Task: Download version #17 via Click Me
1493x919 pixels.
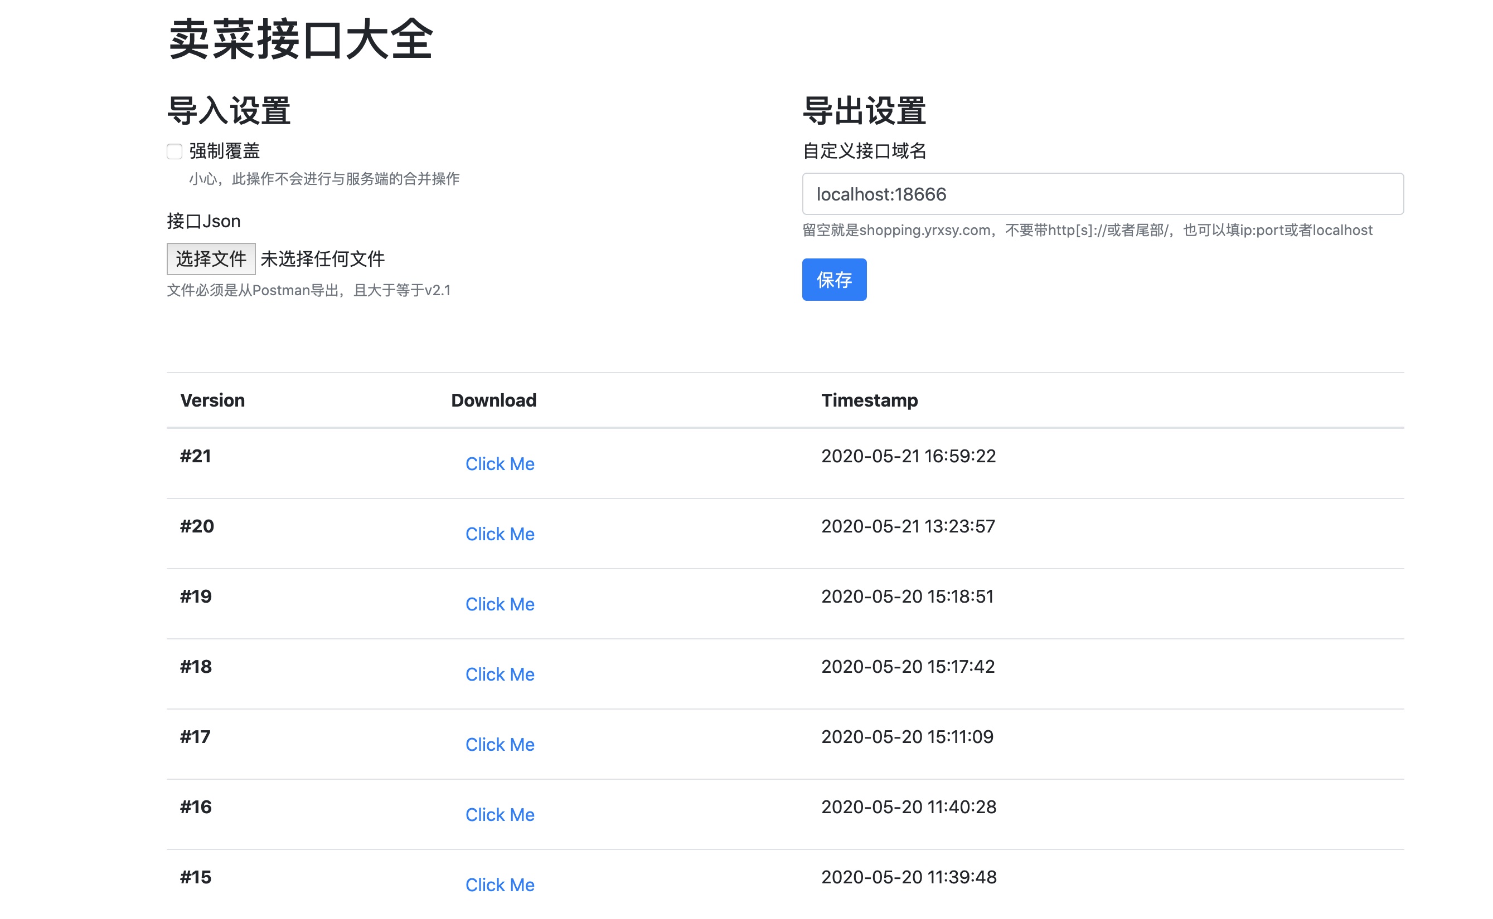Action: point(500,745)
